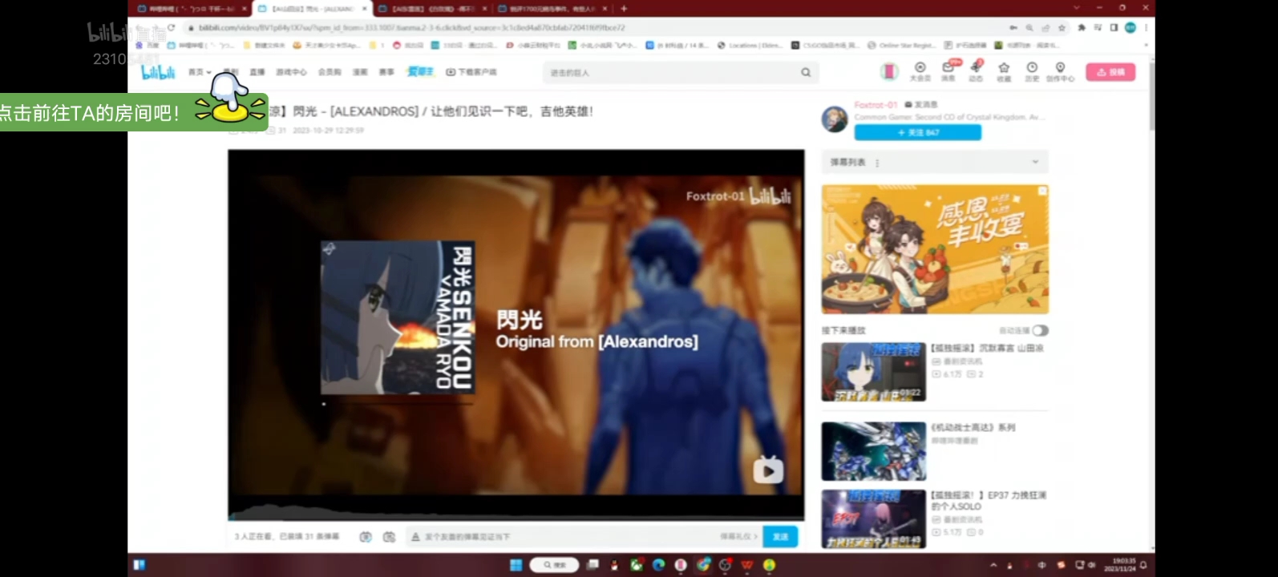This screenshot has width=1278, height=577.
Task: Click the danmaku font style A icon
Action: click(415, 537)
